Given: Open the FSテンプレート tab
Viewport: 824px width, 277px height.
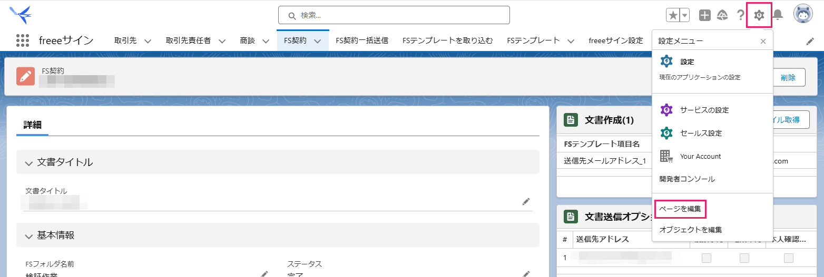Looking at the screenshot, I should pyautogui.click(x=533, y=40).
